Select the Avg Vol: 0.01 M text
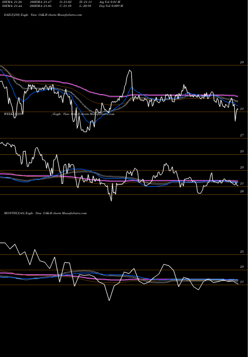The image size is (248, 357). 110,2
